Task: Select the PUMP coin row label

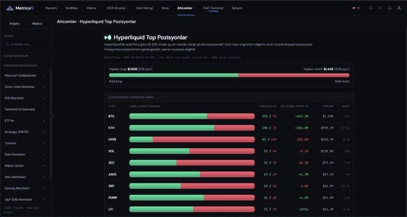Action: 113,198
